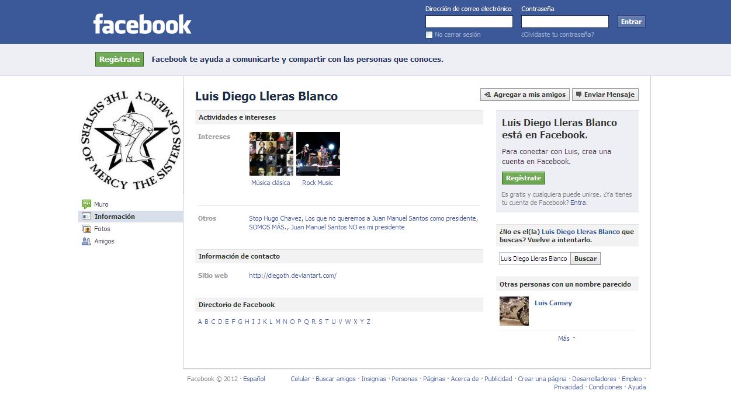Viewport: 731px width, 415px height.
Task: Open Buscar amigos footer link
Action: [335, 379]
